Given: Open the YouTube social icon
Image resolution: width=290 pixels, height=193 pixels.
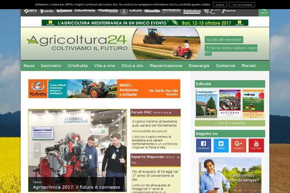Looking at the screenshot, I should pyautogui.click(x=256, y=146).
